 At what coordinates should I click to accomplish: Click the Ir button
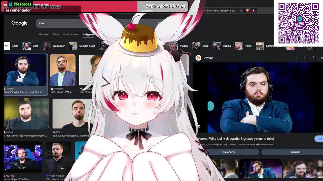[x=319, y=139]
